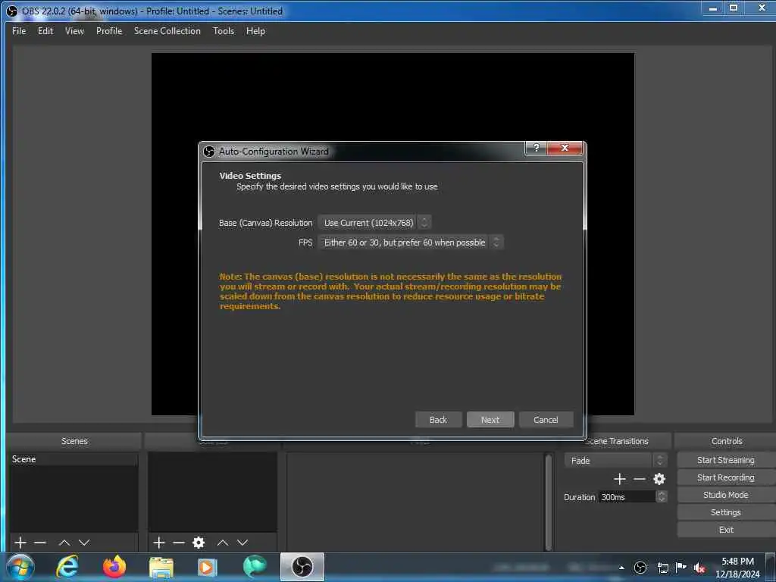Adjust the Duration 300ms stepper arrows
Image resolution: width=776 pixels, height=582 pixels.
click(x=661, y=497)
